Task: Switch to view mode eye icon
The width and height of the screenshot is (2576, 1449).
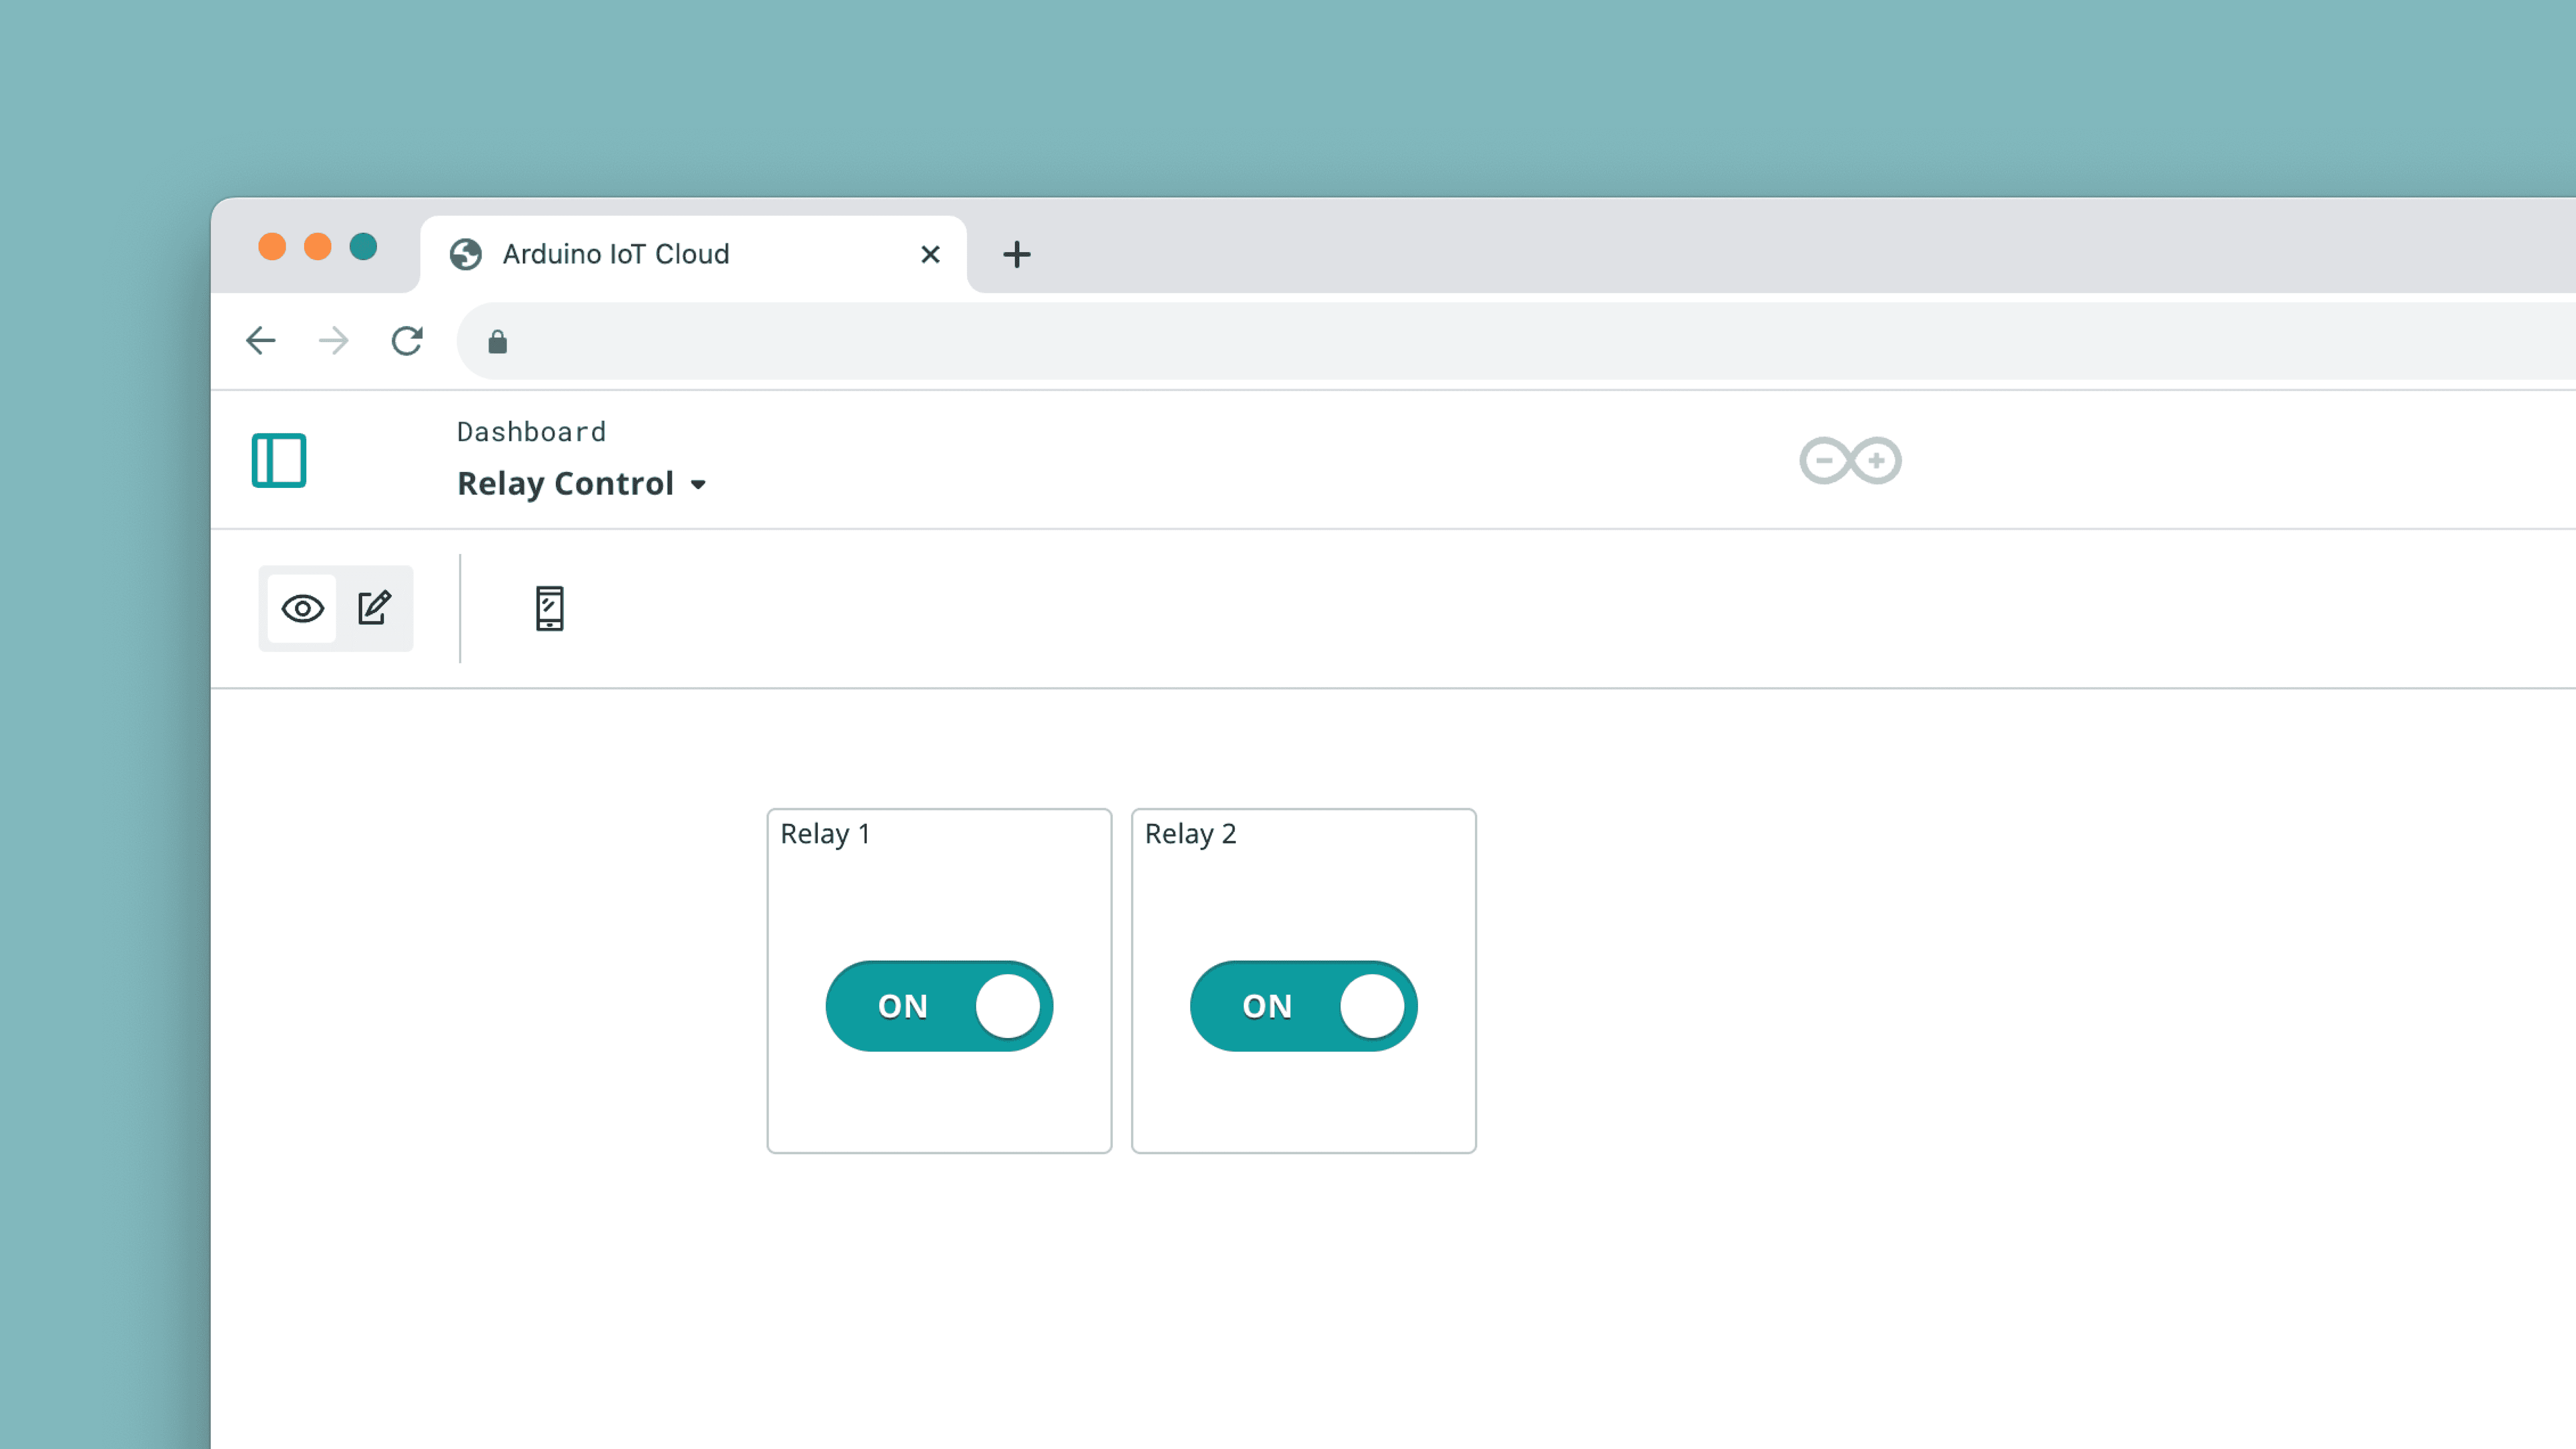Action: pos(302,608)
